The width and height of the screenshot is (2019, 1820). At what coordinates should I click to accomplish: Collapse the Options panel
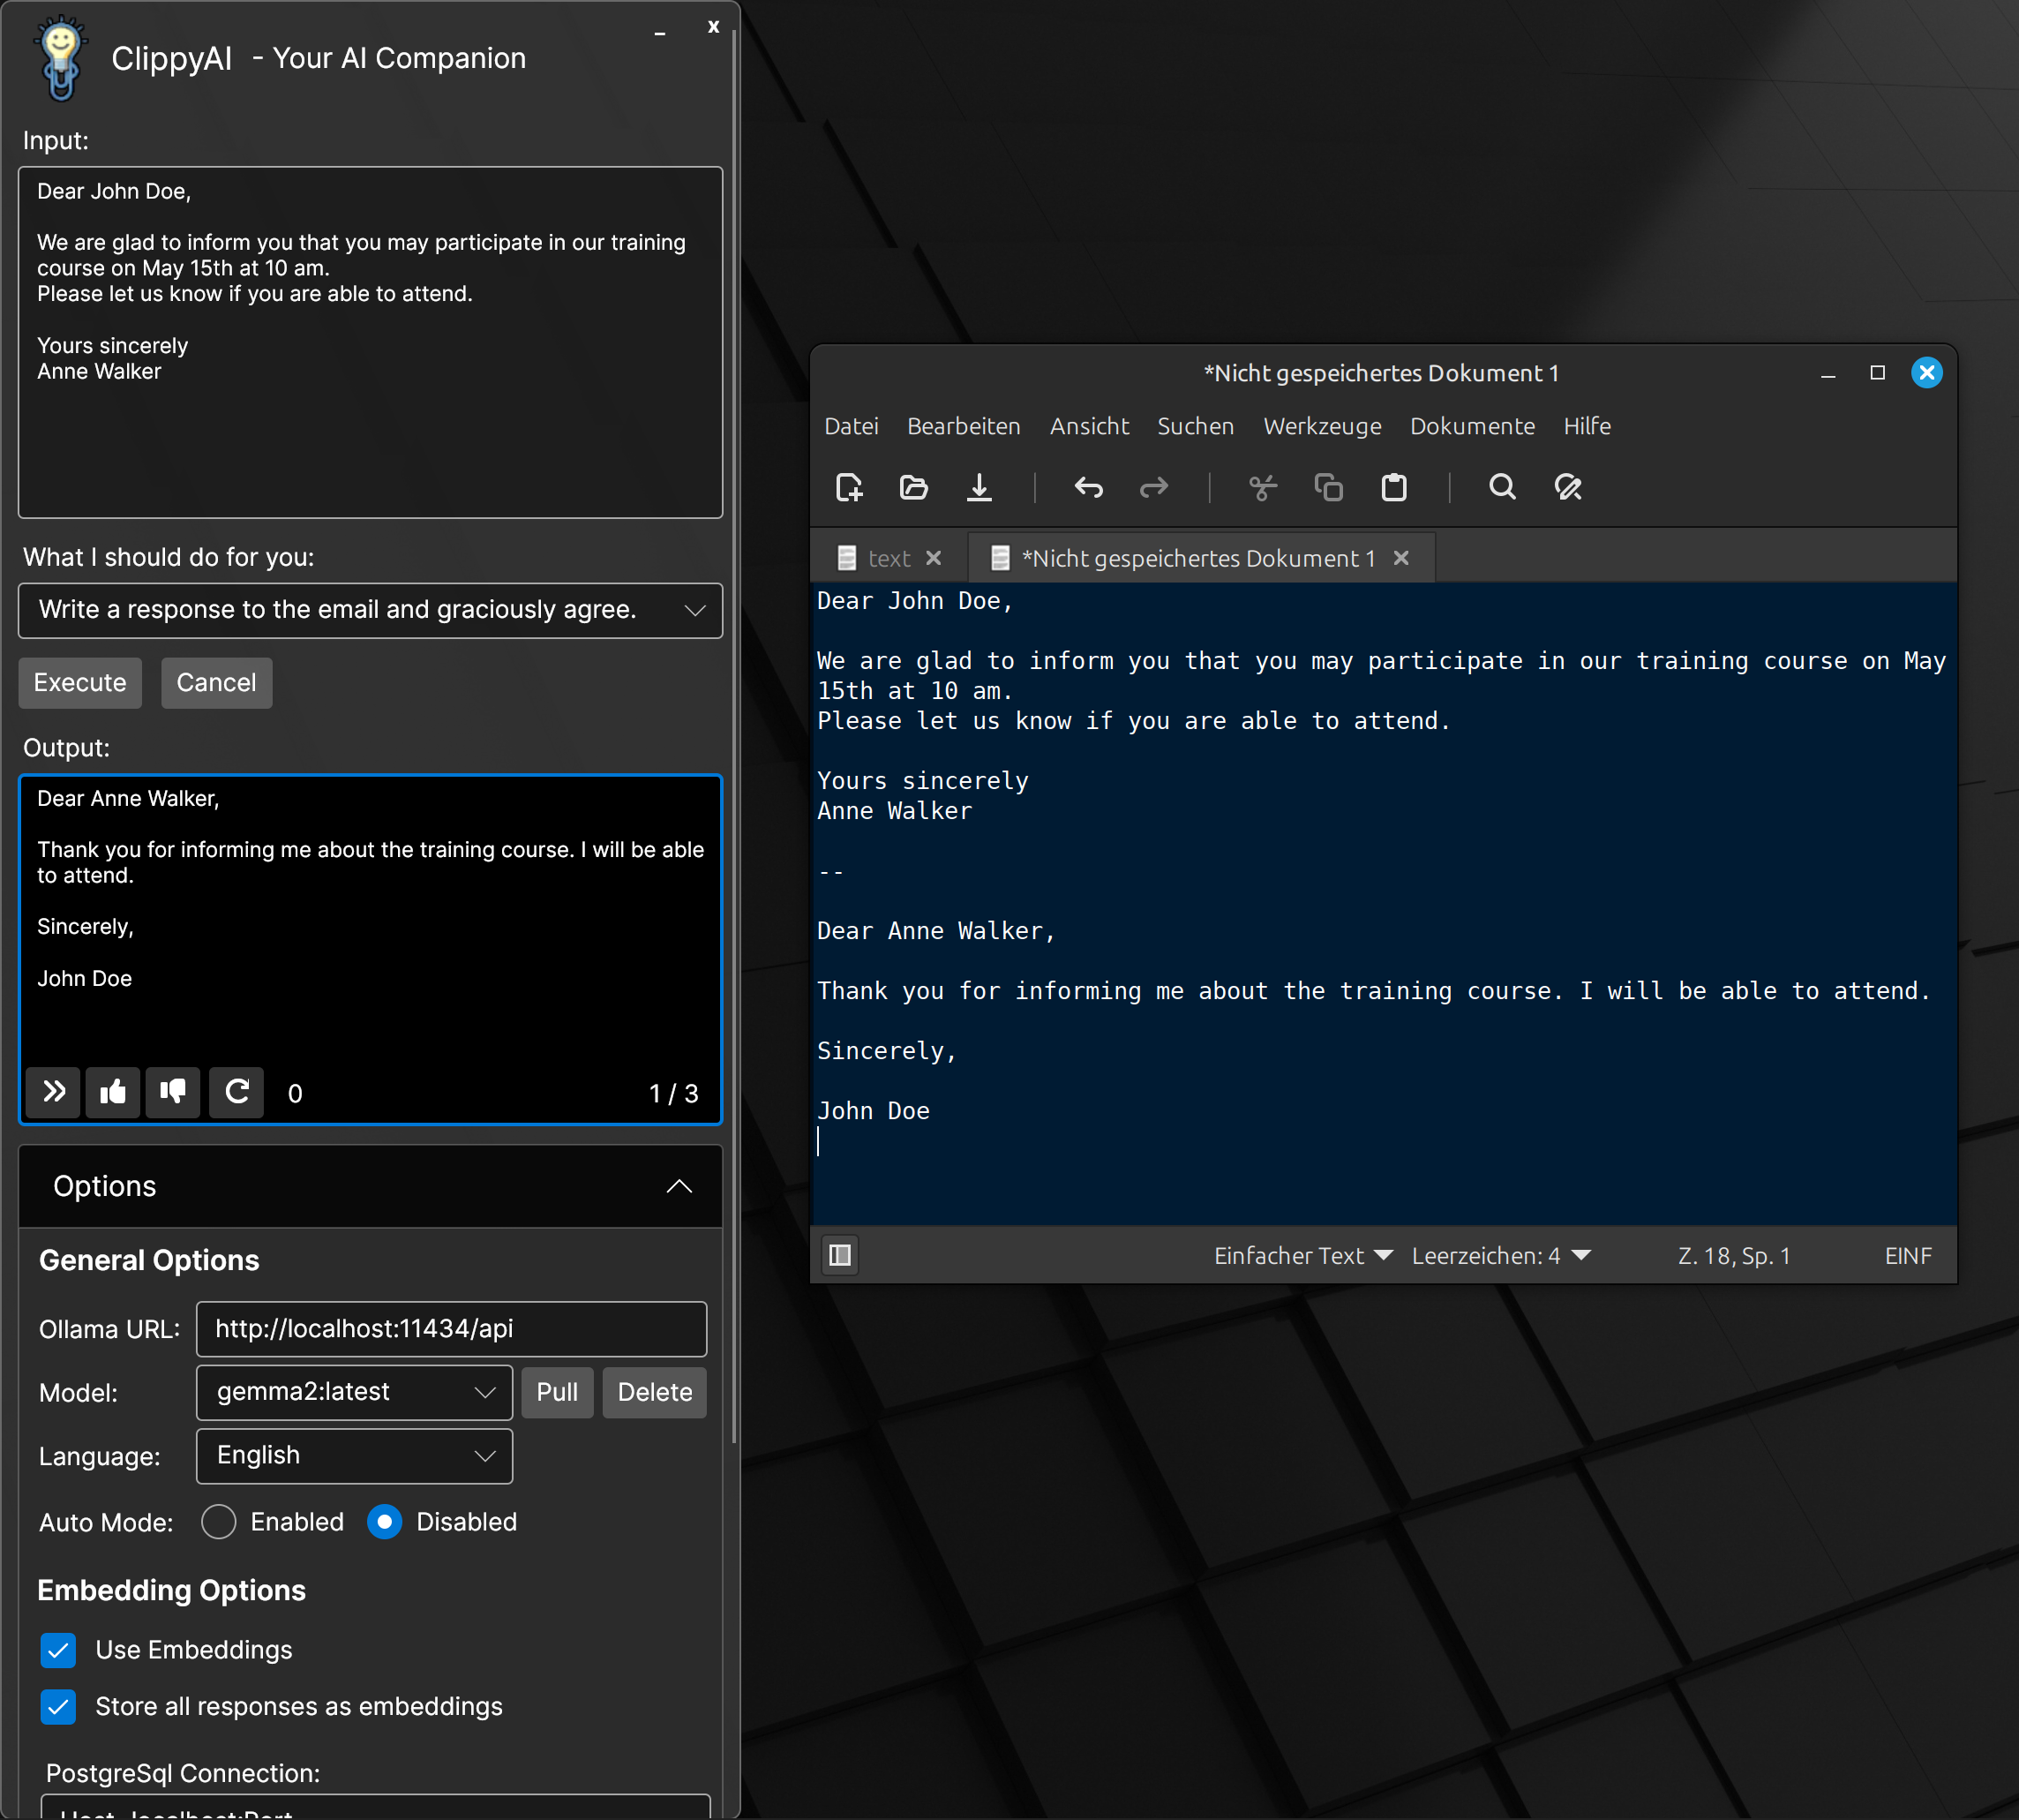tap(679, 1186)
